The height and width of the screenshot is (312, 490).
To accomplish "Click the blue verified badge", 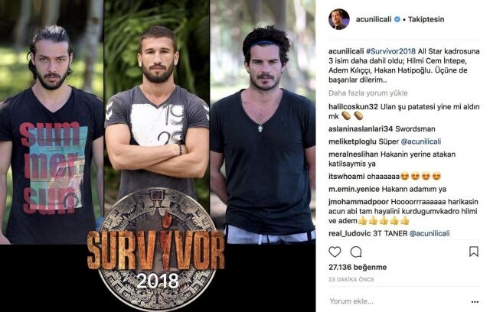I will point(397,19).
